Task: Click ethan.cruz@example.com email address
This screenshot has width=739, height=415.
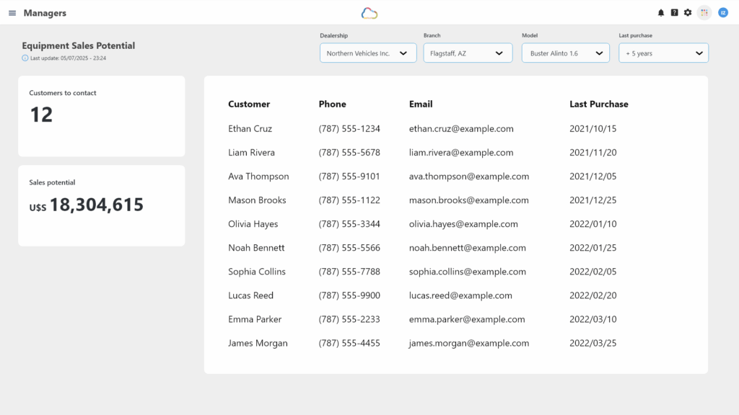Action: [x=461, y=128]
